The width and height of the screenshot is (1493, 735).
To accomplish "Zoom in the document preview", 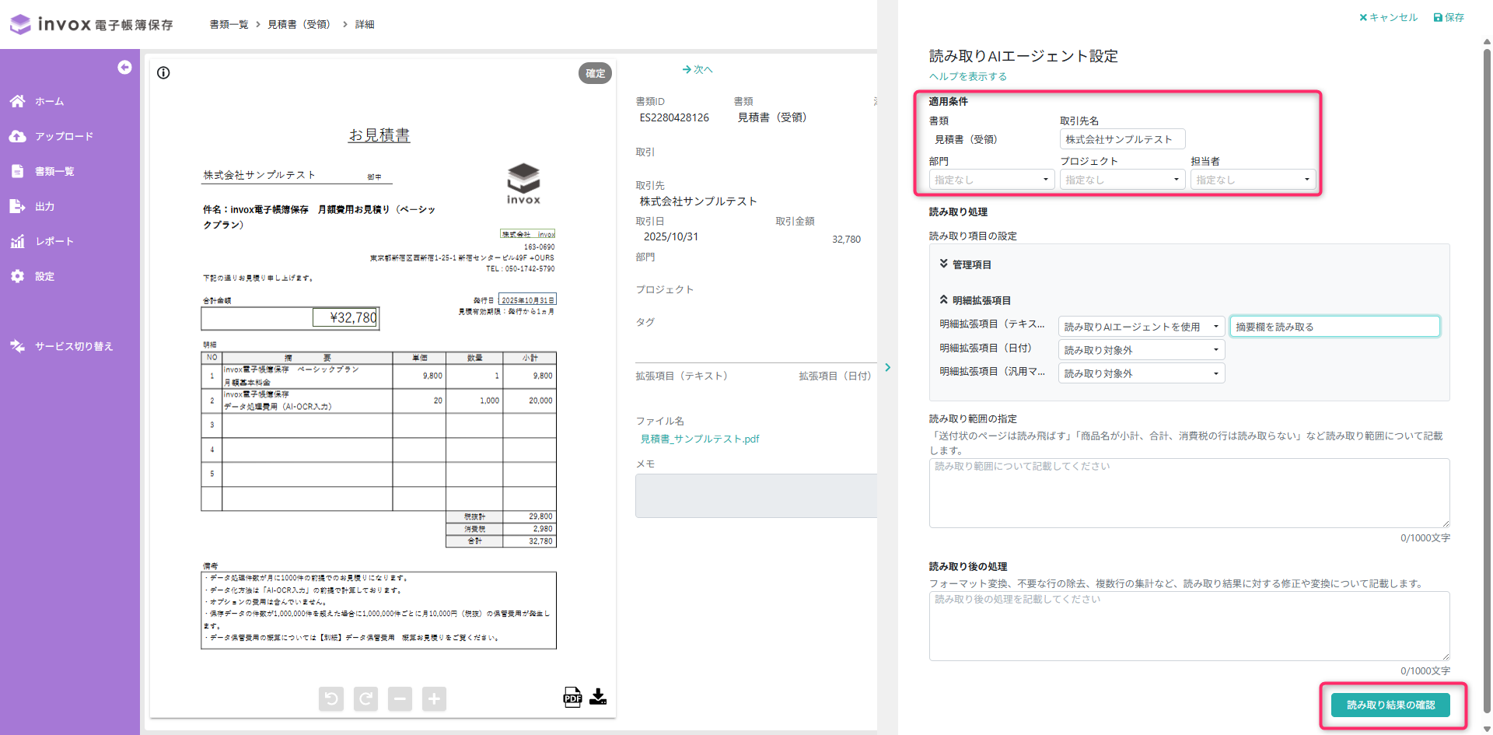I will 434,698.
